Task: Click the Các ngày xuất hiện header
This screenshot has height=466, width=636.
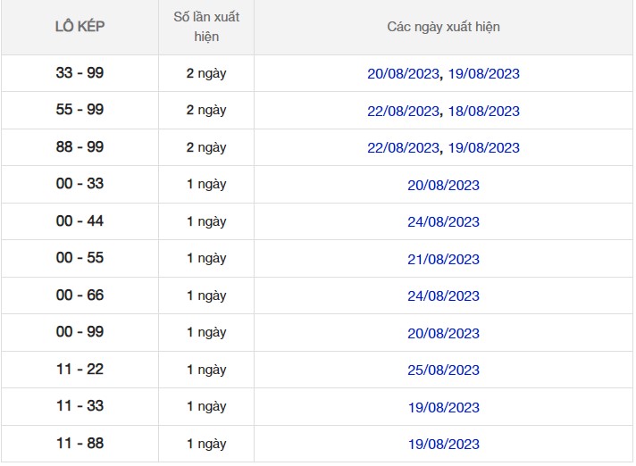Action: coord(443,27)
